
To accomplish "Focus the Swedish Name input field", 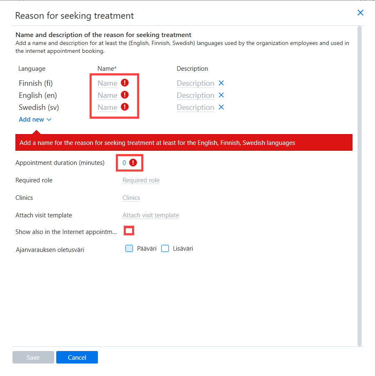I will tap(107, 107).
